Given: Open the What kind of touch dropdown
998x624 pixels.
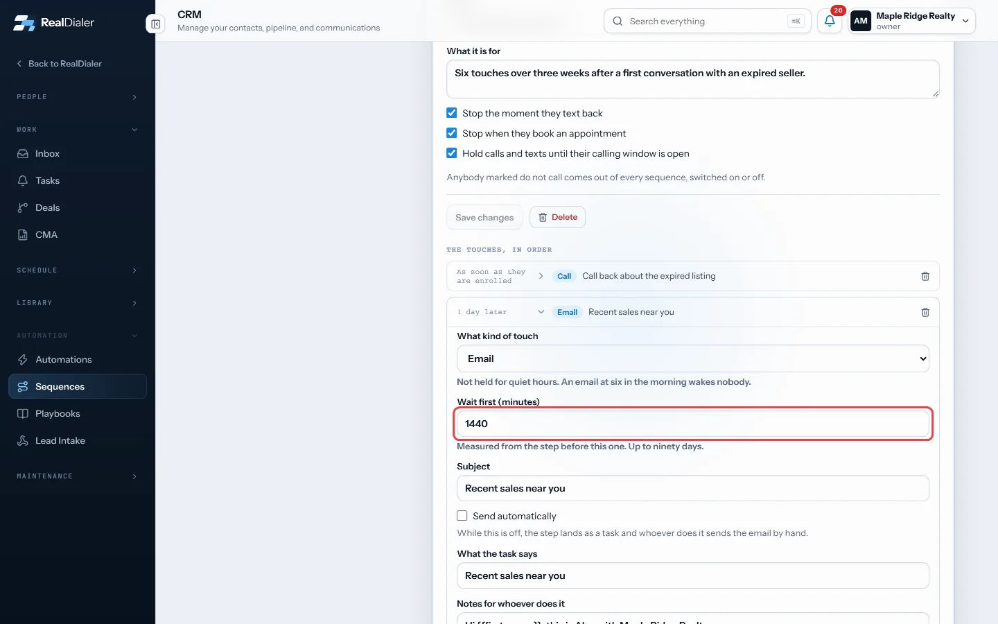Looking at the screenshot, I should tap(693, 359).
